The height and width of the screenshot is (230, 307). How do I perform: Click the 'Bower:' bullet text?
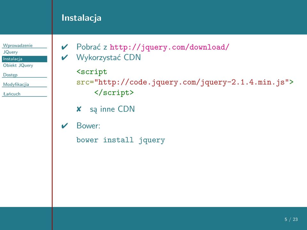(88, 126)
